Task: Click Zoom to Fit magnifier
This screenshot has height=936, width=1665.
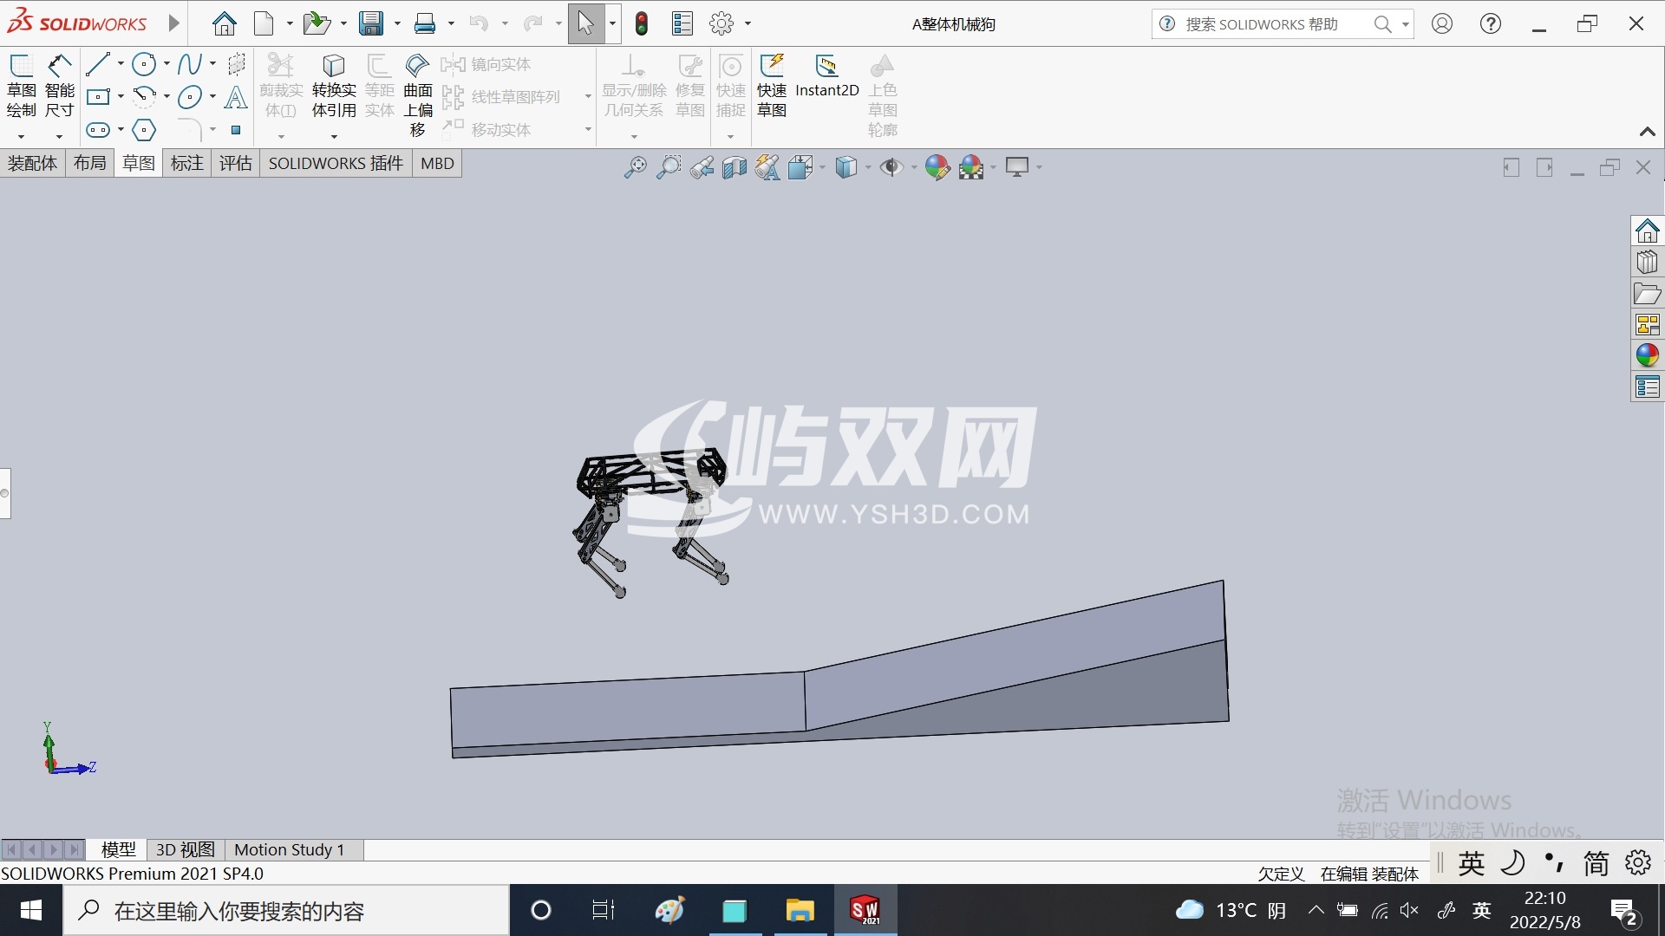Action: (635, 167)
